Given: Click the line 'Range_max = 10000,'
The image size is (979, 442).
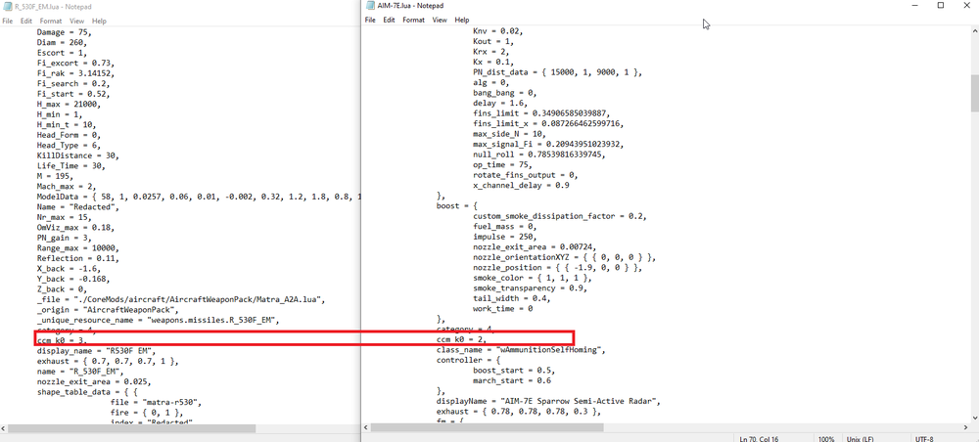Looking at the screenshot, I should [78, 248].
